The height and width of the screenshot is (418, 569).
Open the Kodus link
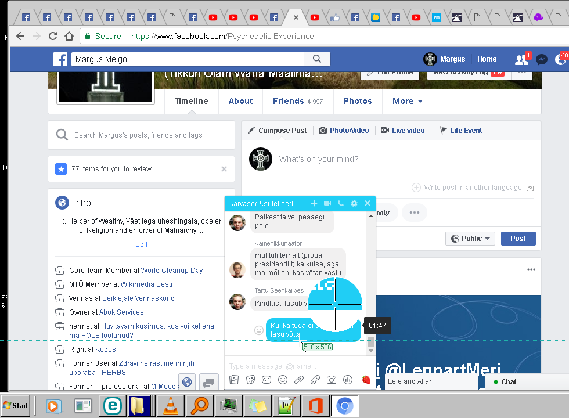click(105, 349)
